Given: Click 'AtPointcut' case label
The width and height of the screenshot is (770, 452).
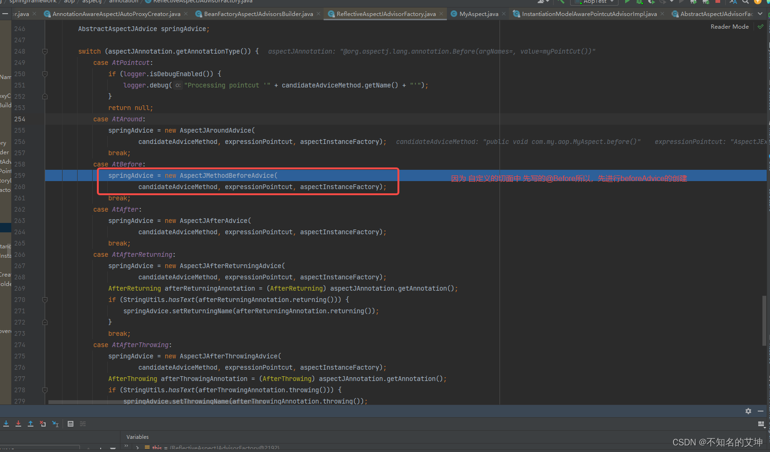Looking at the screenshot, I should 131,63.
